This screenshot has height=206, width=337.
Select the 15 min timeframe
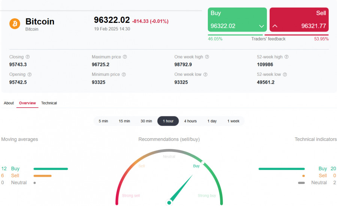124,121
